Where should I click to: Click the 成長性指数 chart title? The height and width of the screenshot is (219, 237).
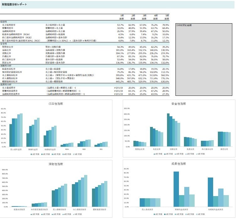point(179,164)
